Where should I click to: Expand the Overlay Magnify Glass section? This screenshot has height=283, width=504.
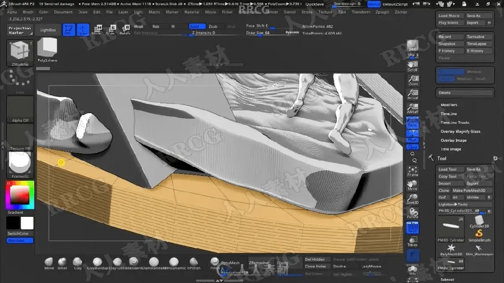460,131
